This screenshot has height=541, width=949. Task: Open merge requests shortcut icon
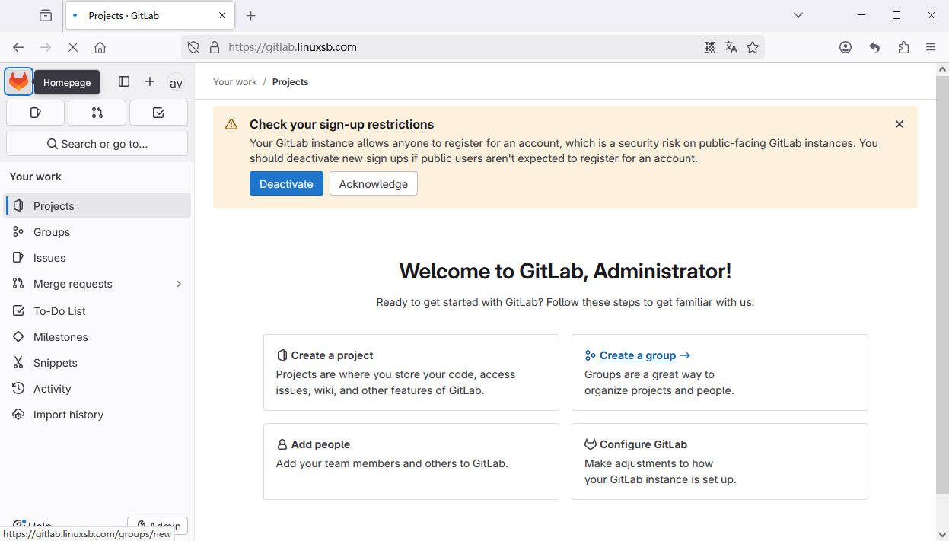[x=97, y=113]
